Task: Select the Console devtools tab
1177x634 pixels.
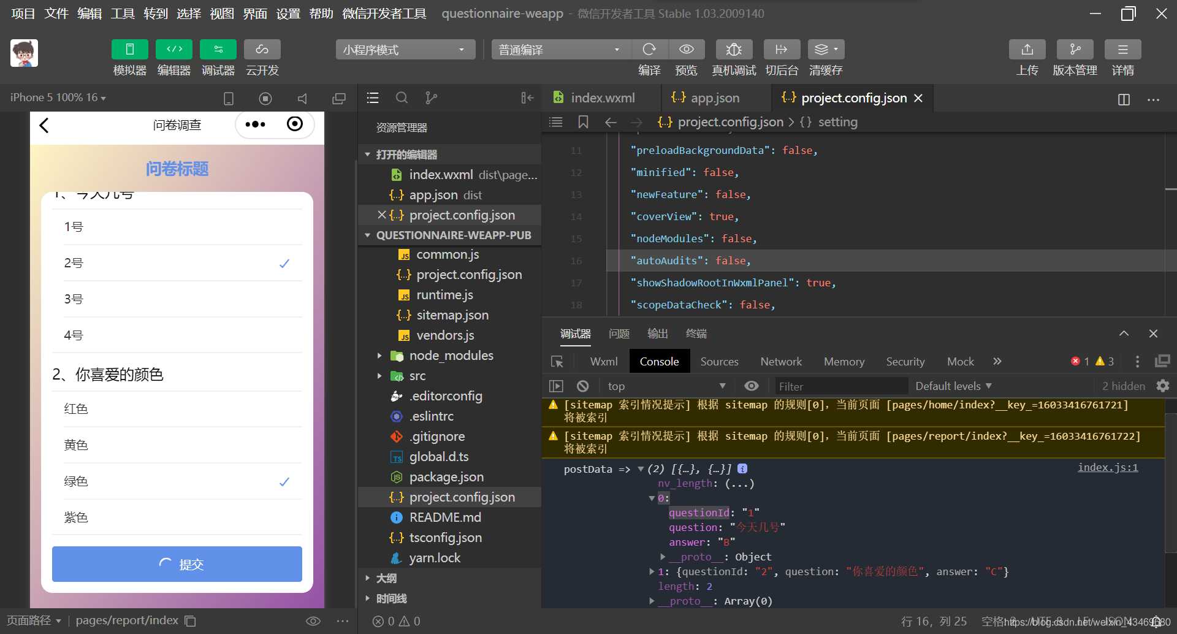Action: tap(660, 361)
